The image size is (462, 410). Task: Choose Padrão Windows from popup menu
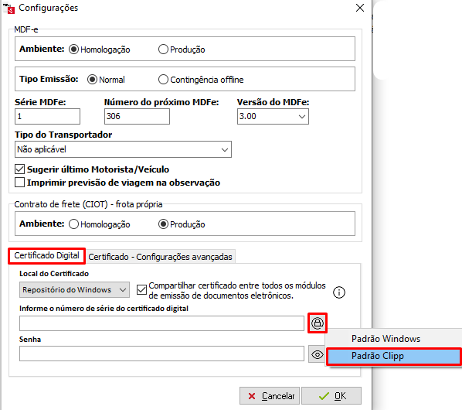point(394,339)
